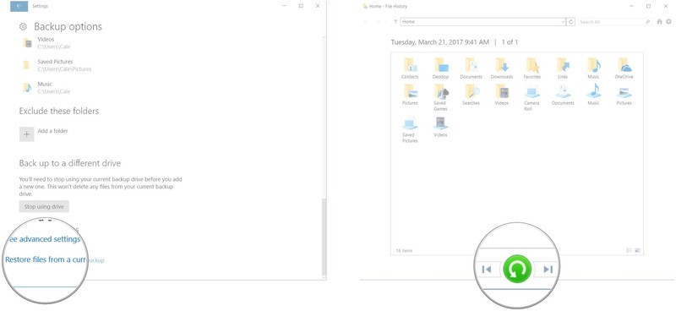Open File History gear options menu

click(x=668, y=22)
